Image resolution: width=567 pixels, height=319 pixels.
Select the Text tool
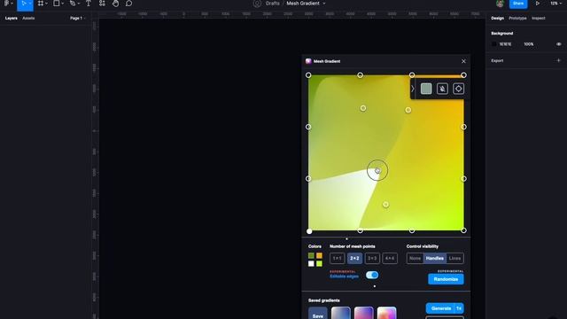(89, 4)
